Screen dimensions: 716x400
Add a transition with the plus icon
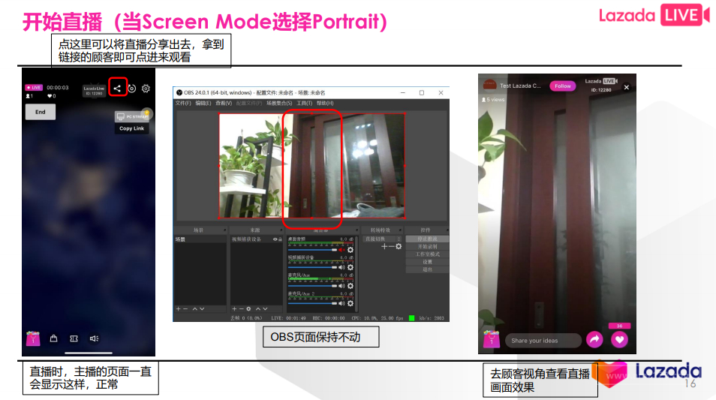[384, 247]
